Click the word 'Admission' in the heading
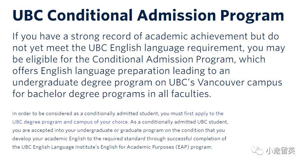The image size is (305, 164). 177,15
